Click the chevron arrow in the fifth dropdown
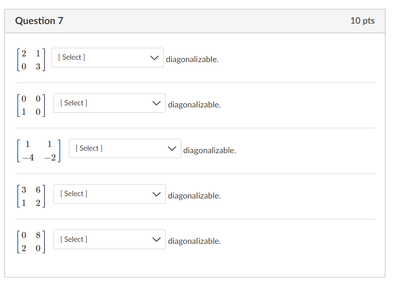 (x=156, y=240)
